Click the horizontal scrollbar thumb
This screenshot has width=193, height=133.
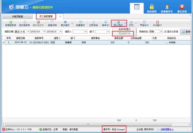88,124
